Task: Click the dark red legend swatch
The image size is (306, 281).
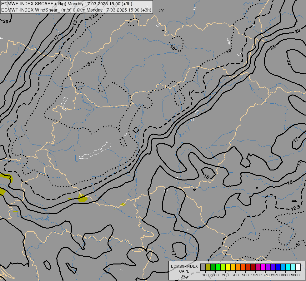Action: [x=253, y=267]
